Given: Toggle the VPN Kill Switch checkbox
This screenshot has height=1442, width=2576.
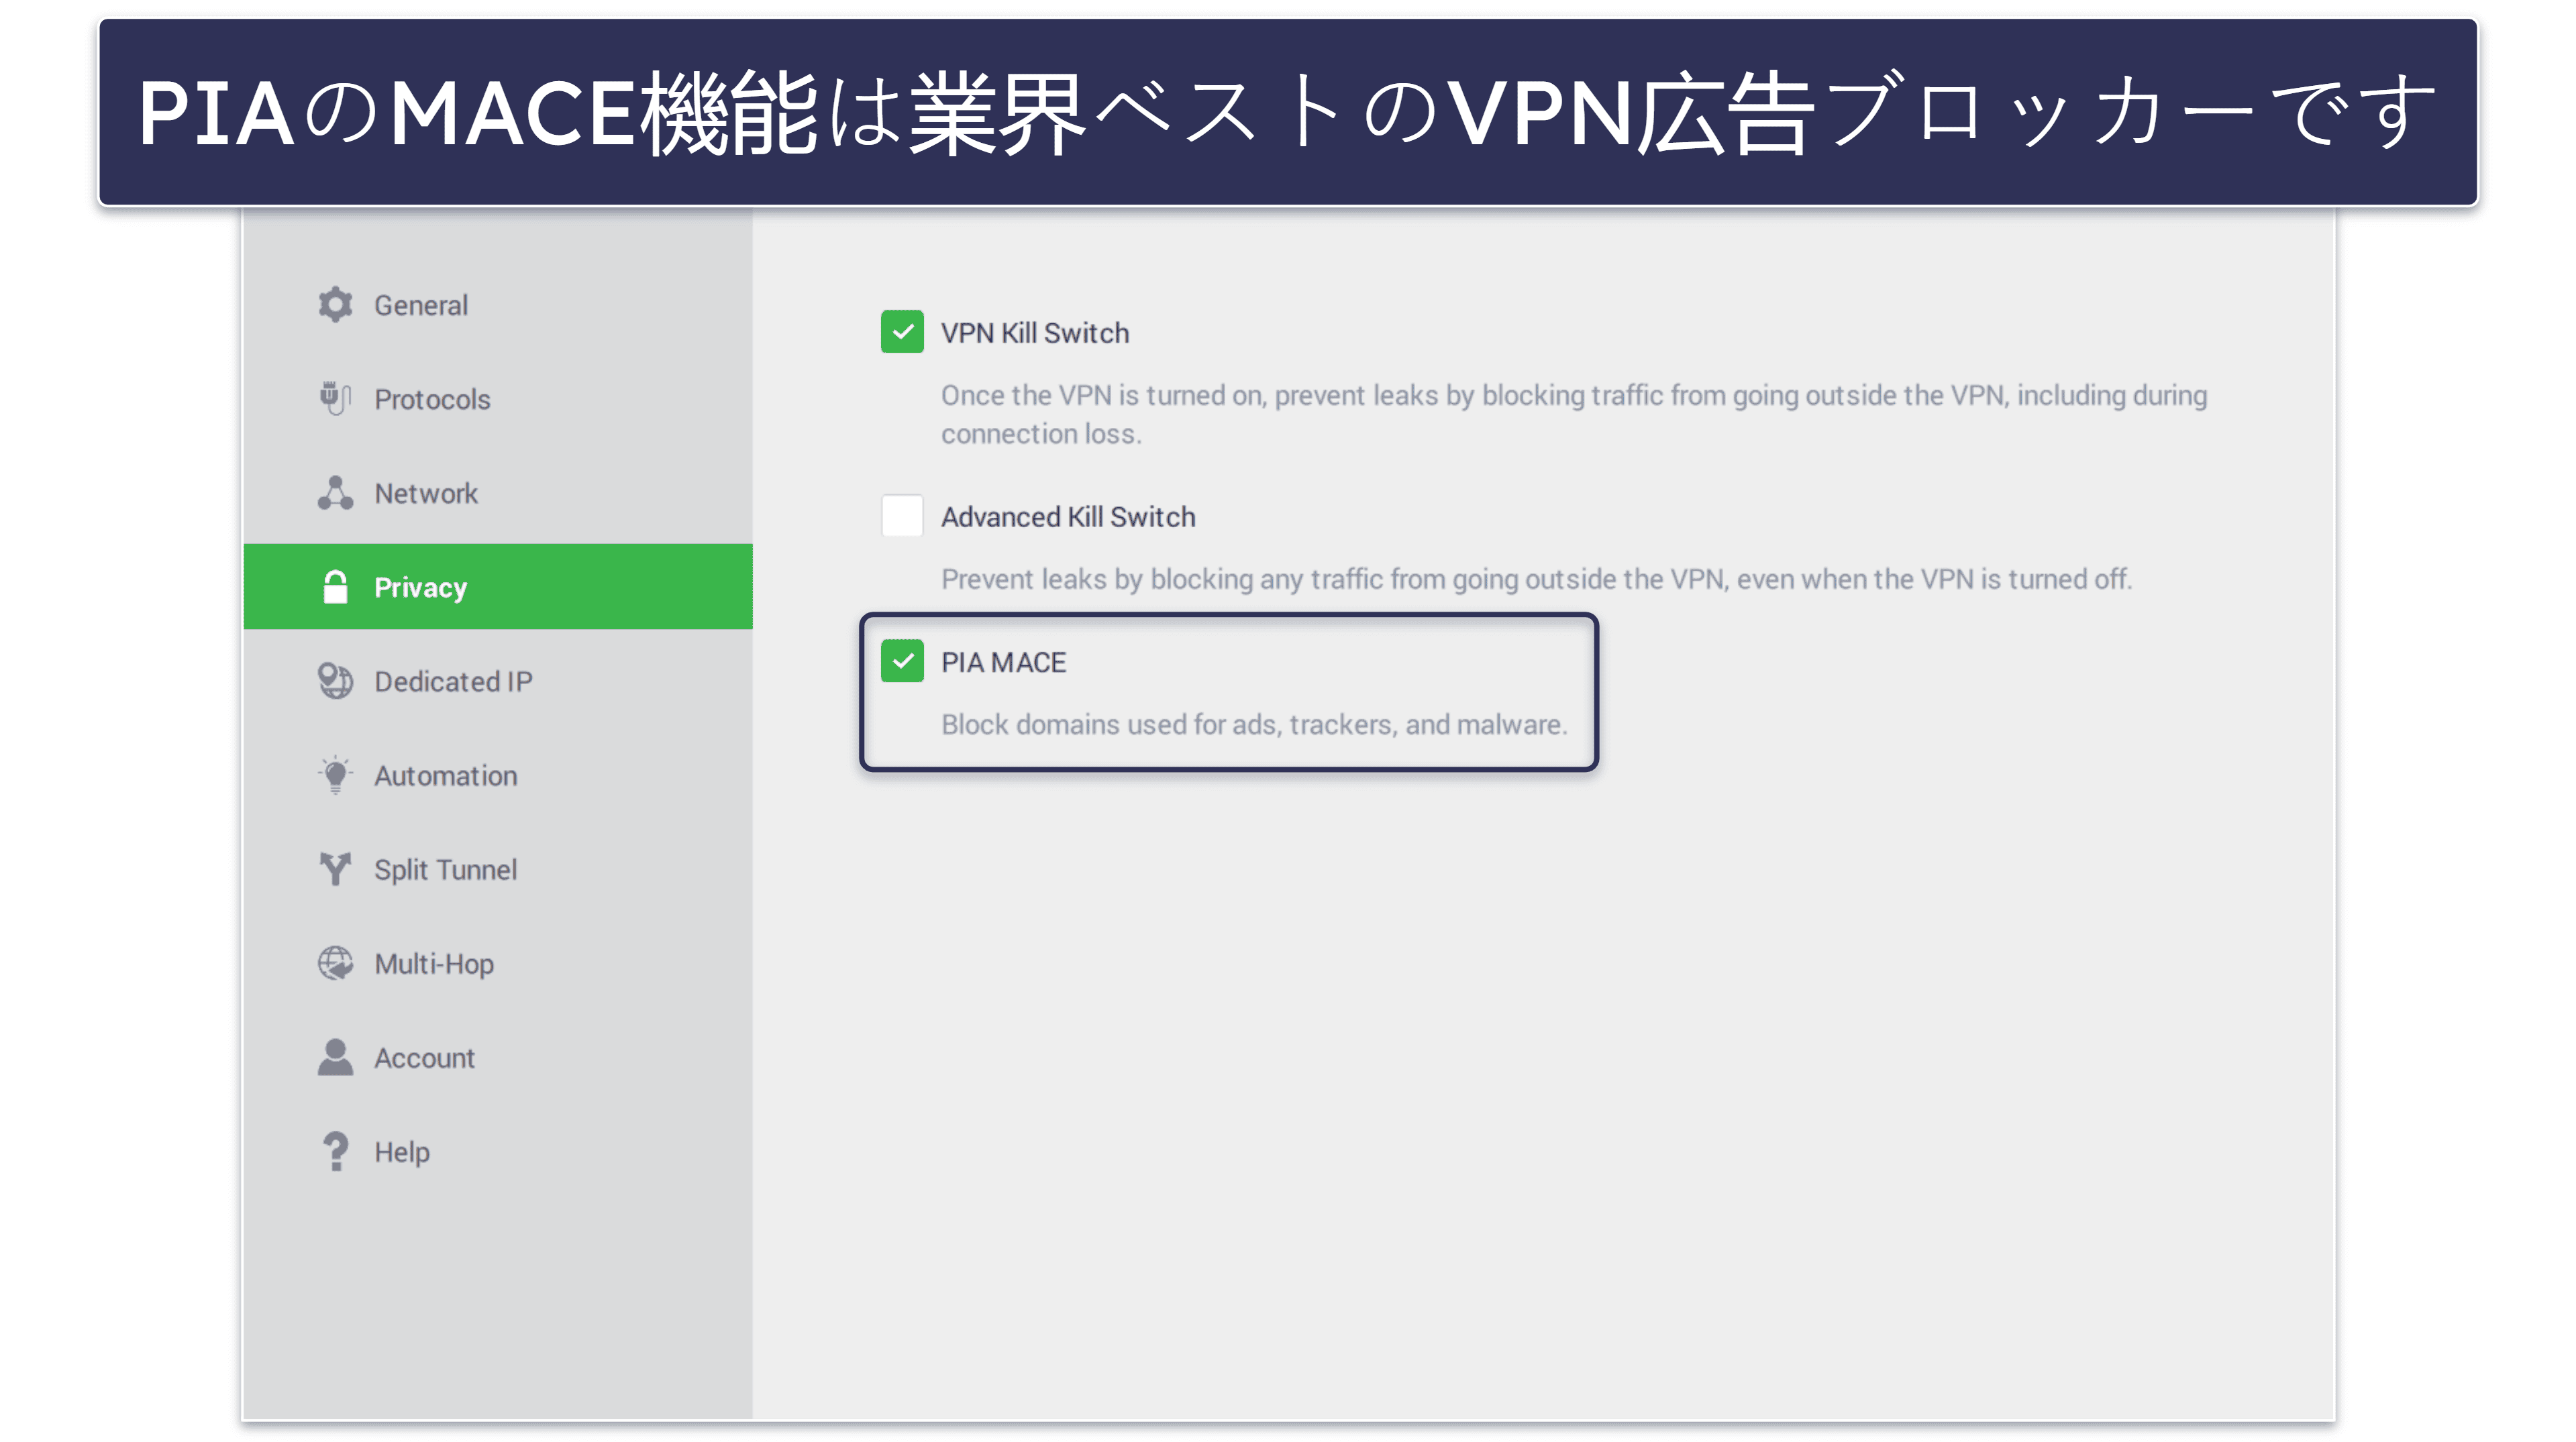Looking at the screenshot, I should 903,333.
